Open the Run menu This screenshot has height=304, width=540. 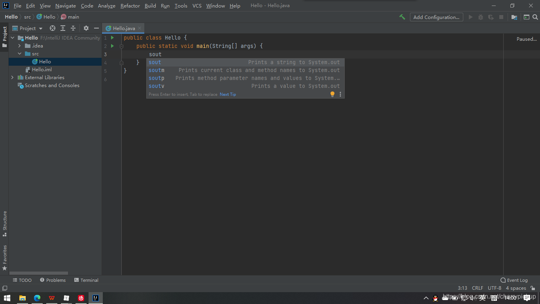click(165, 6)
